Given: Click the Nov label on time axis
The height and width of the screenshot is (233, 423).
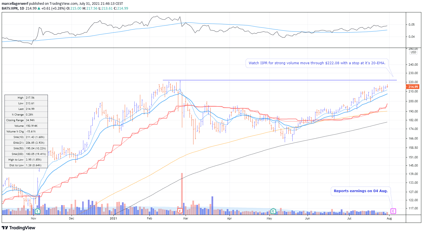Looking at the screenshot, I should coord(34,218).
